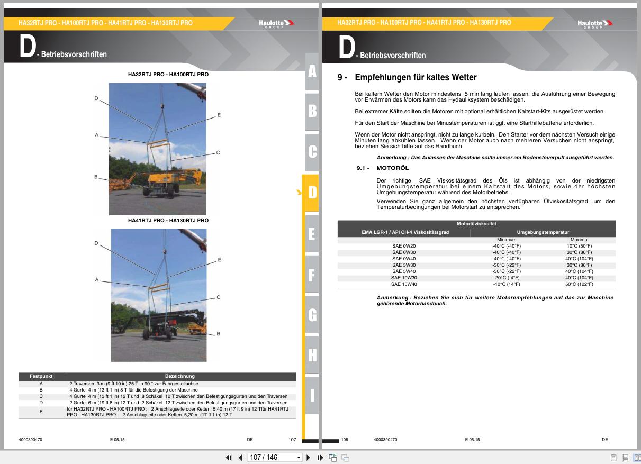Open section tab D
This screenshot has height=464, width=641.
312,193
